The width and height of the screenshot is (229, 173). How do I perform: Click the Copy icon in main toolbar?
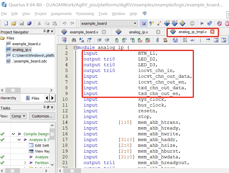[x=47, y=23]
